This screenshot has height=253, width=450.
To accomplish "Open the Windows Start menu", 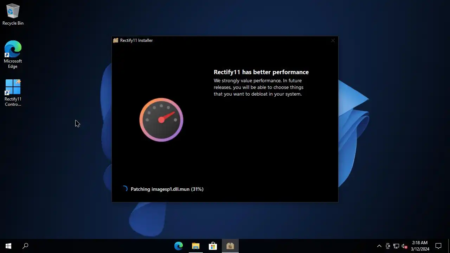I will tap(8, 246).
